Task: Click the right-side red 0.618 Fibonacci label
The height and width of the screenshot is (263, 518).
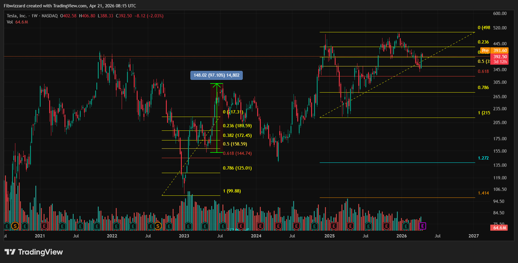Action: [x=483, y=71]
